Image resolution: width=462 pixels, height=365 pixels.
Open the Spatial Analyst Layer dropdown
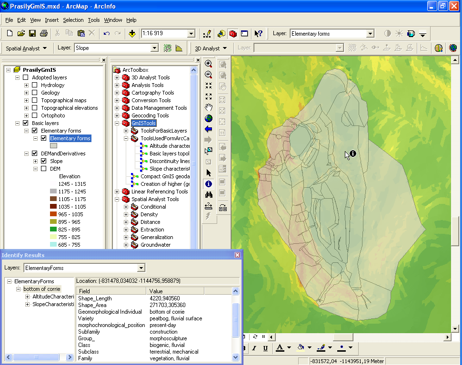tap(154, 48)
